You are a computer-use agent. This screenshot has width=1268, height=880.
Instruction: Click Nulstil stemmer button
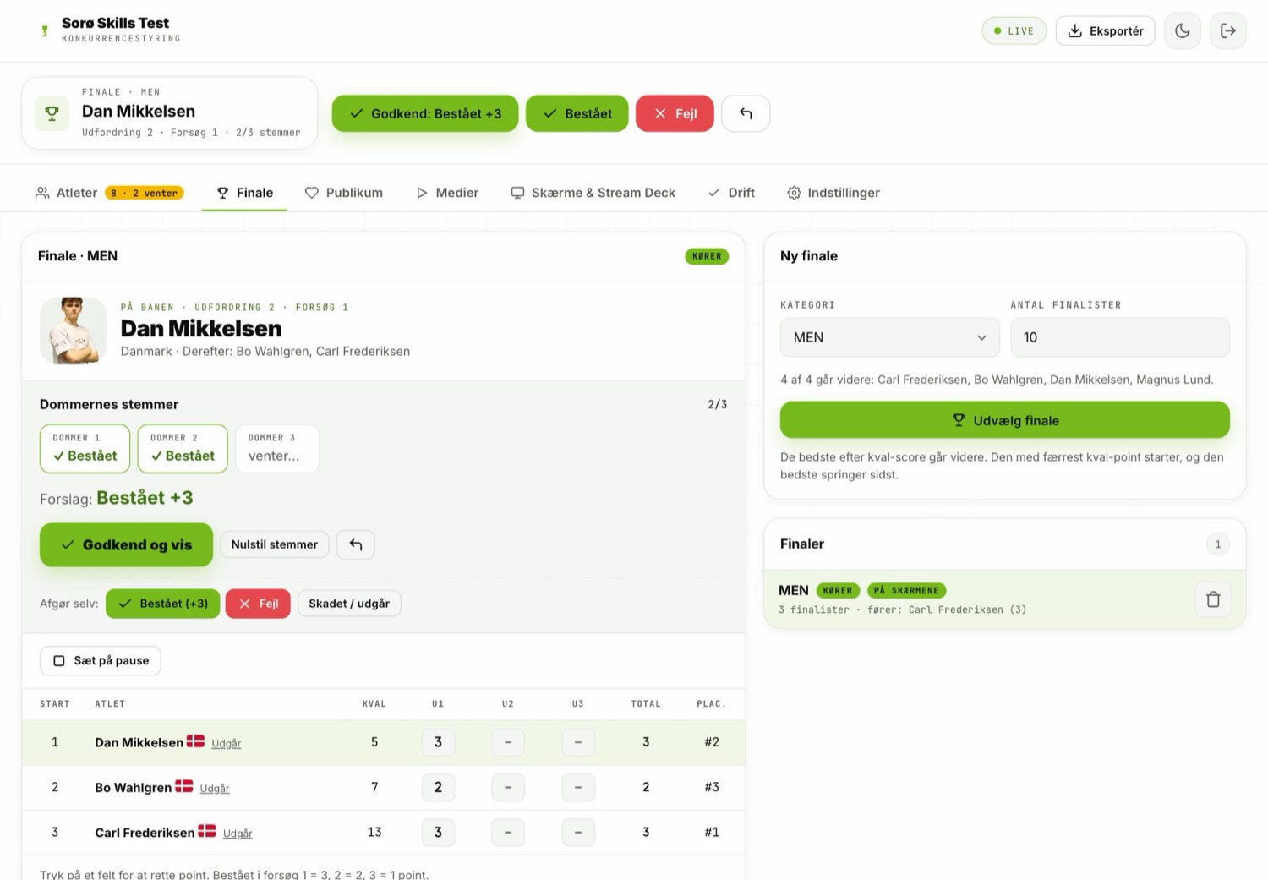[x=275, y=544]
